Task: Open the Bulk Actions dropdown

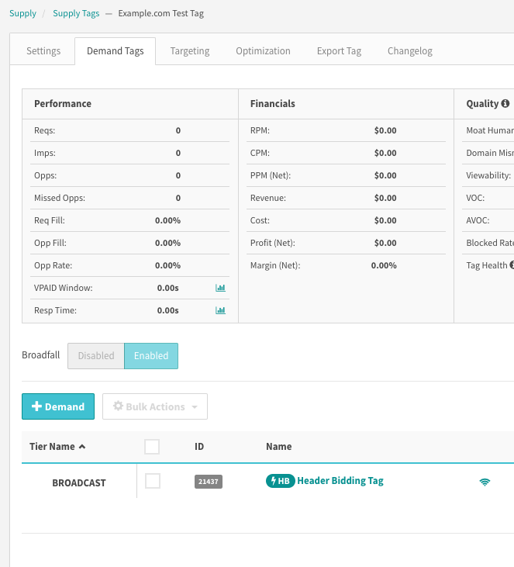Action: (x=155, y=406)
